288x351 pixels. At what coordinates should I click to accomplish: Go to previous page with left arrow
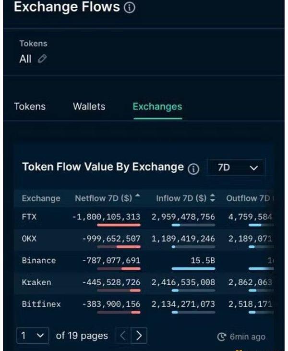tap(124, 335)
